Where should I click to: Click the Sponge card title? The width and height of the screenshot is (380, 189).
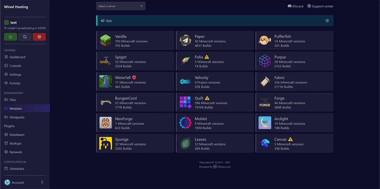pyautogui.click(x=122, y=139)
